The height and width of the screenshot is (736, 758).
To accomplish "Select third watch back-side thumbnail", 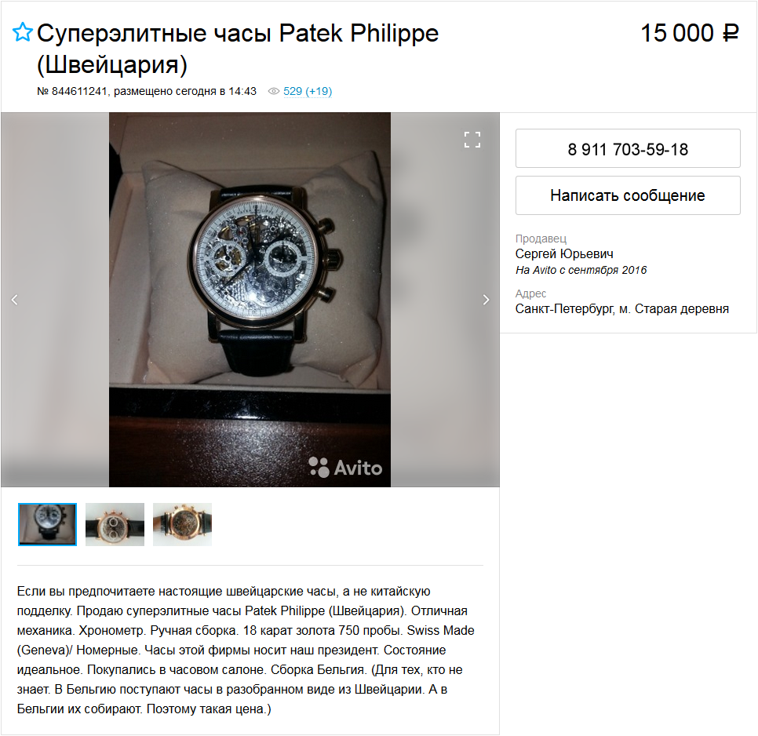I will click(x=182, y=524).
